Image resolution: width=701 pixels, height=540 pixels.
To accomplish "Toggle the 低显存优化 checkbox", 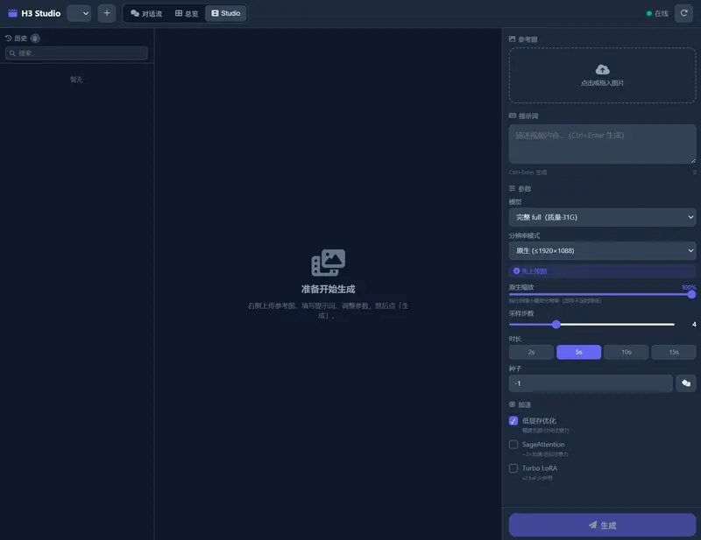I will pyautogui.click(x=513, y=421).
